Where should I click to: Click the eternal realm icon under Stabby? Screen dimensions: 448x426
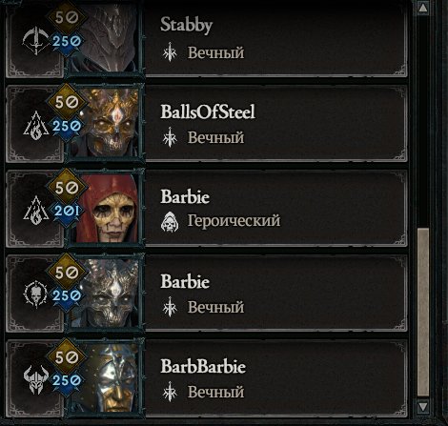[170, 52]
